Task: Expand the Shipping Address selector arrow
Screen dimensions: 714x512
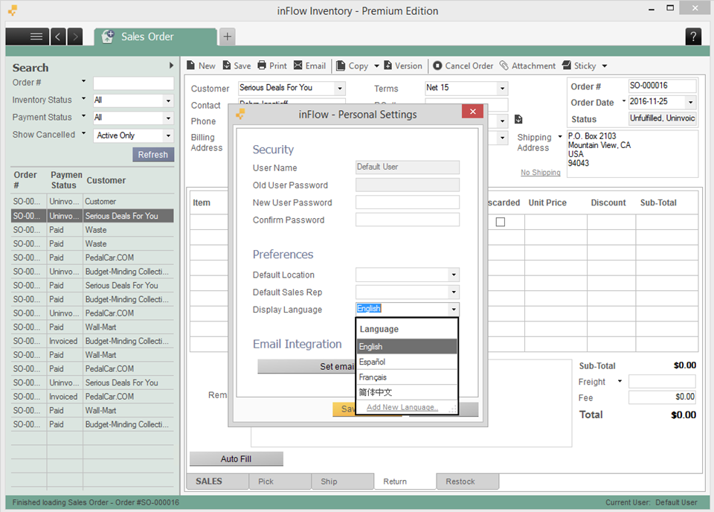Action: pos(560,137)
